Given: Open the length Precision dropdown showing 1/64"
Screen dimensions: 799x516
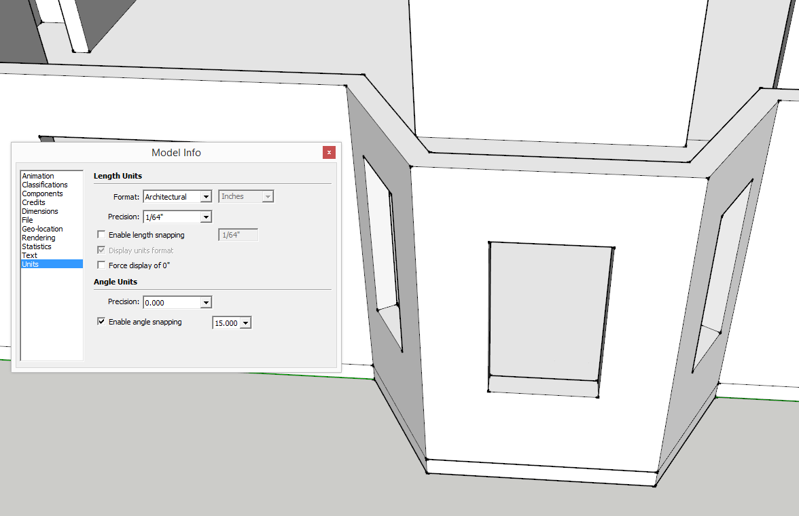Looking at the screenshot, I should tap(205, 216).
